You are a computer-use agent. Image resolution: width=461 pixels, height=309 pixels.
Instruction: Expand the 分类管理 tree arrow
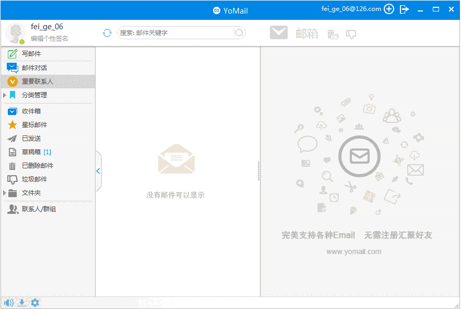[5, 95]
